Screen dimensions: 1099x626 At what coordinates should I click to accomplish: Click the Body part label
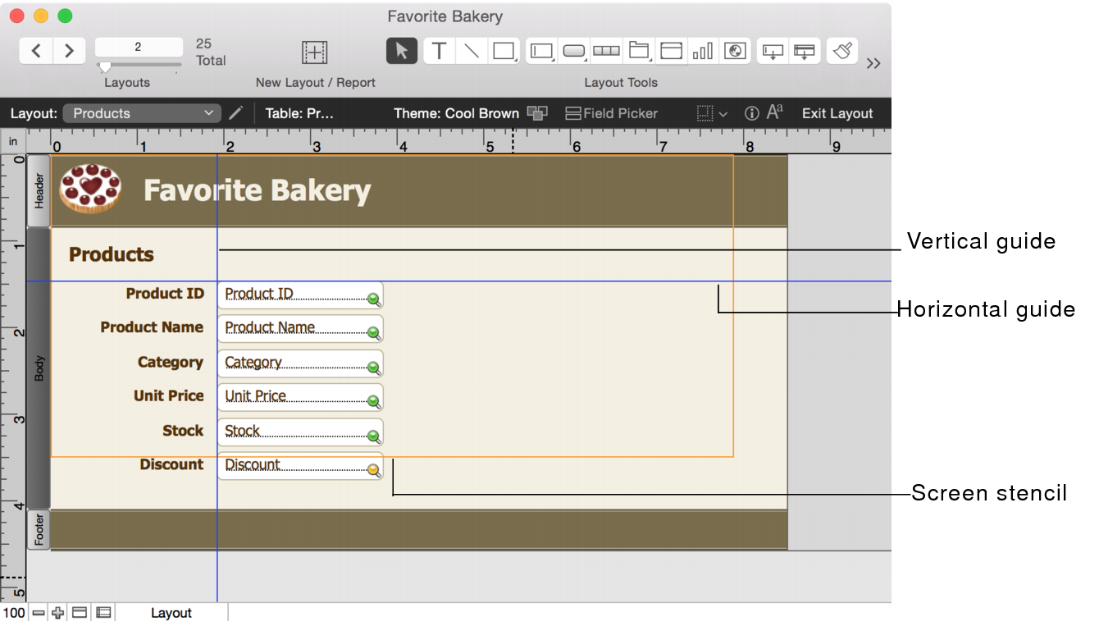click(39, 368)
